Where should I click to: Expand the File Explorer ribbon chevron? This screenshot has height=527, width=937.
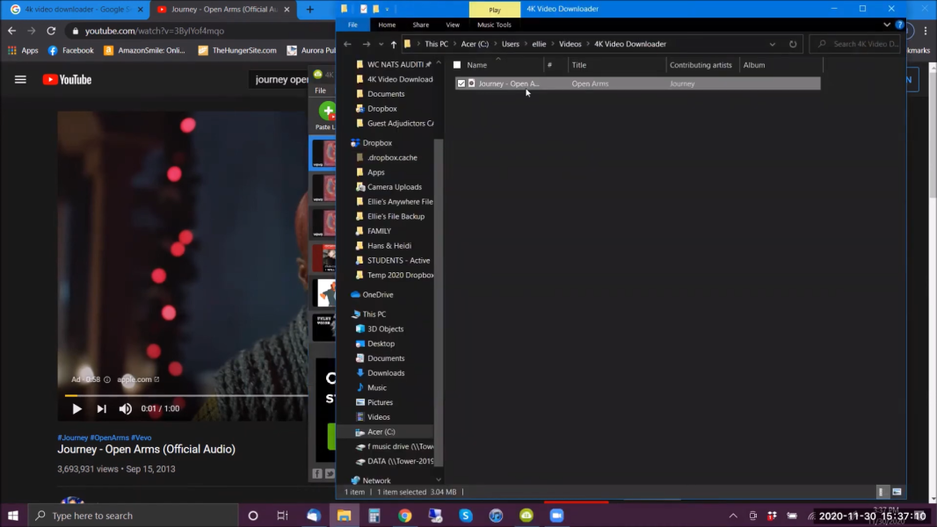pos(886,25)
